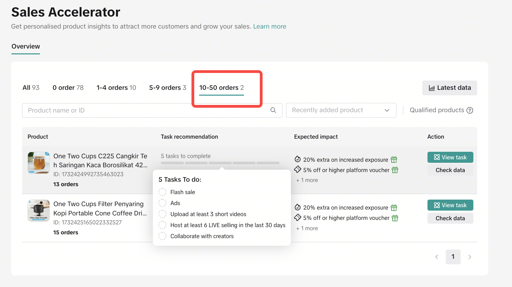Click the chart icon on Latest data button
This screenshot has height=287, width=512.
click(432, 88)
